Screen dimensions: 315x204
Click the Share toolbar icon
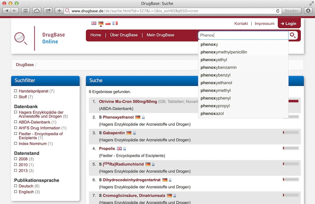48,11
